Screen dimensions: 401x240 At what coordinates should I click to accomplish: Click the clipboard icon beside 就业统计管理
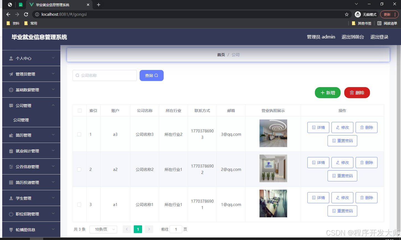(x=11, y=151)
